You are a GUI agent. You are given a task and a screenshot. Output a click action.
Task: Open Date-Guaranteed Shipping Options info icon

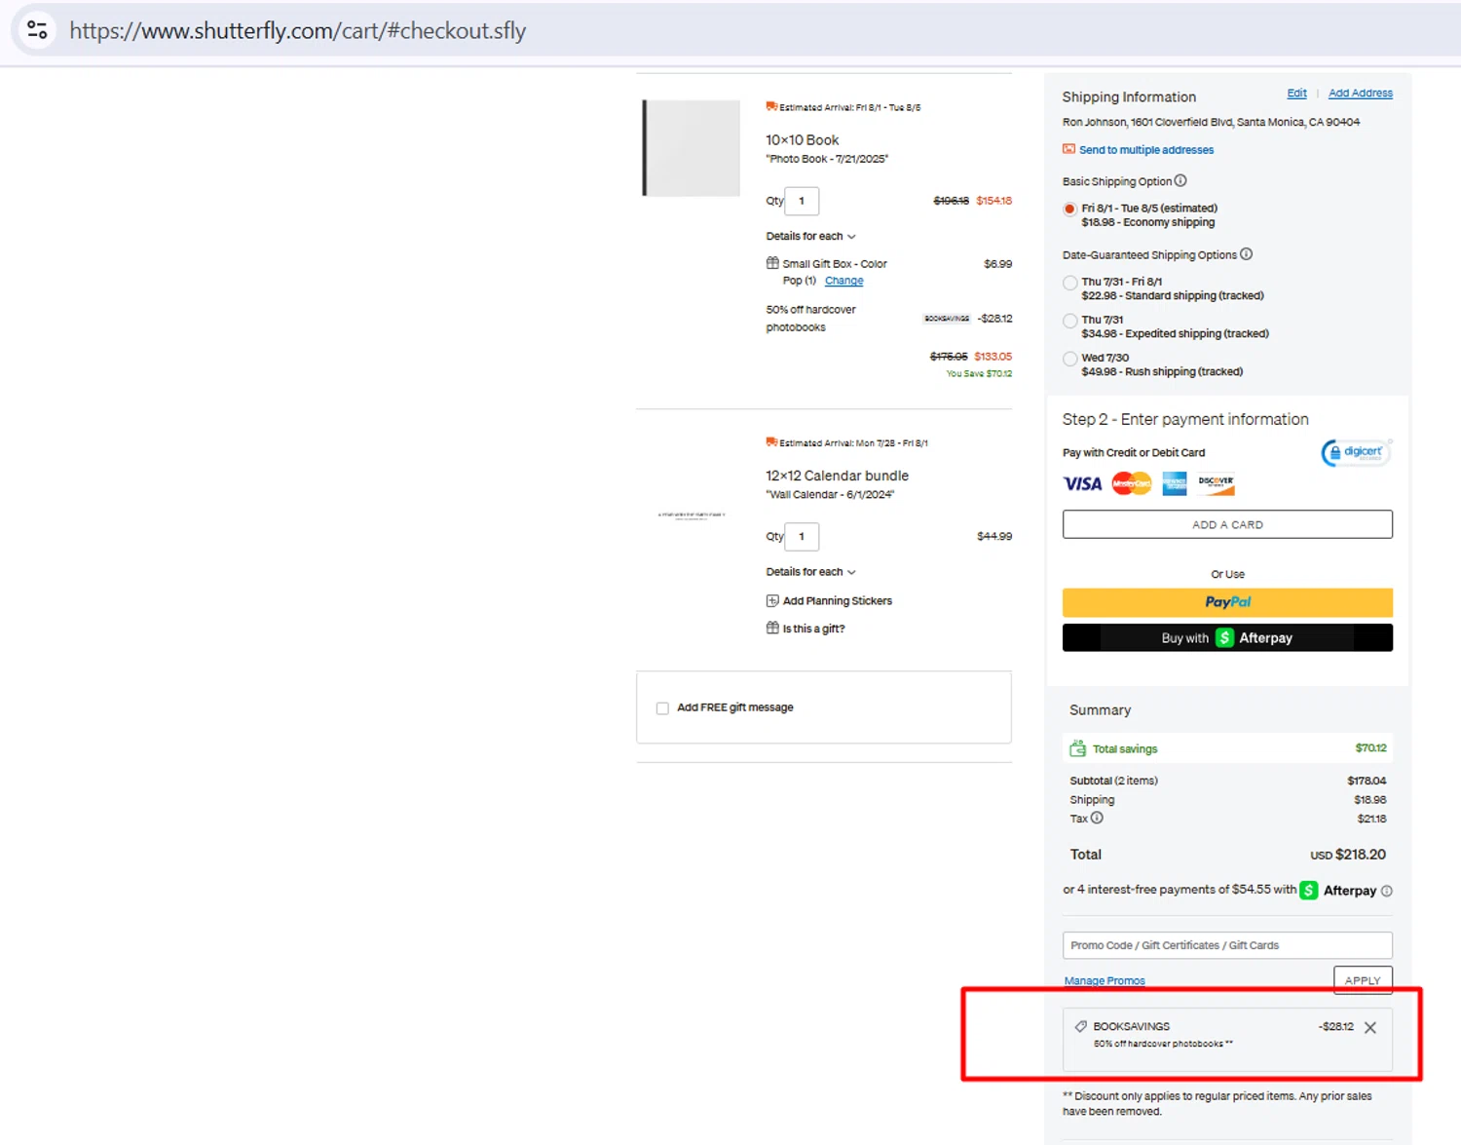coord(1246,254)
